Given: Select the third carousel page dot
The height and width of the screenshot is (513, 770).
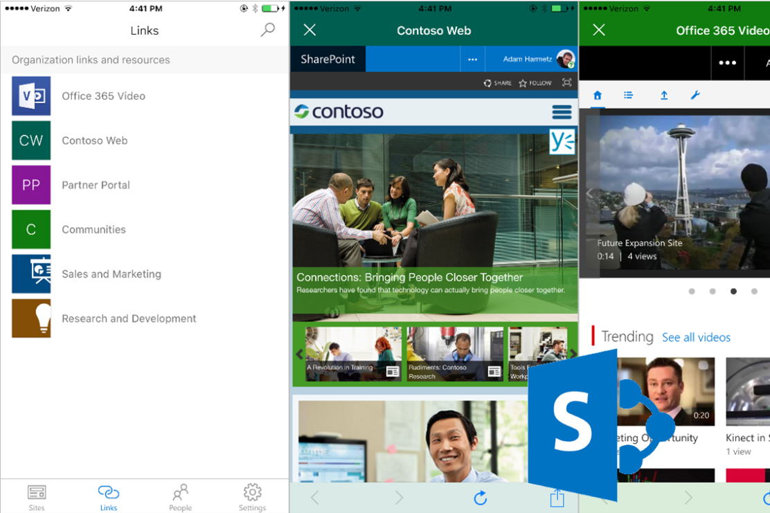Looking at the screenshot, I should tap(733, 291).
